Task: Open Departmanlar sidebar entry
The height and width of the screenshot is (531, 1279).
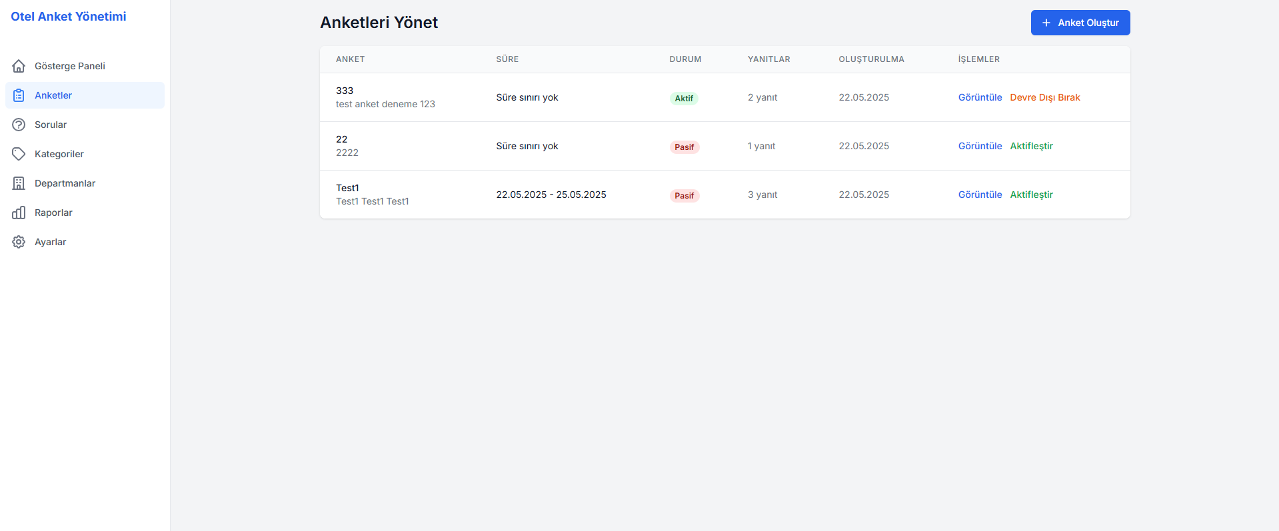Action: point(85,183)
